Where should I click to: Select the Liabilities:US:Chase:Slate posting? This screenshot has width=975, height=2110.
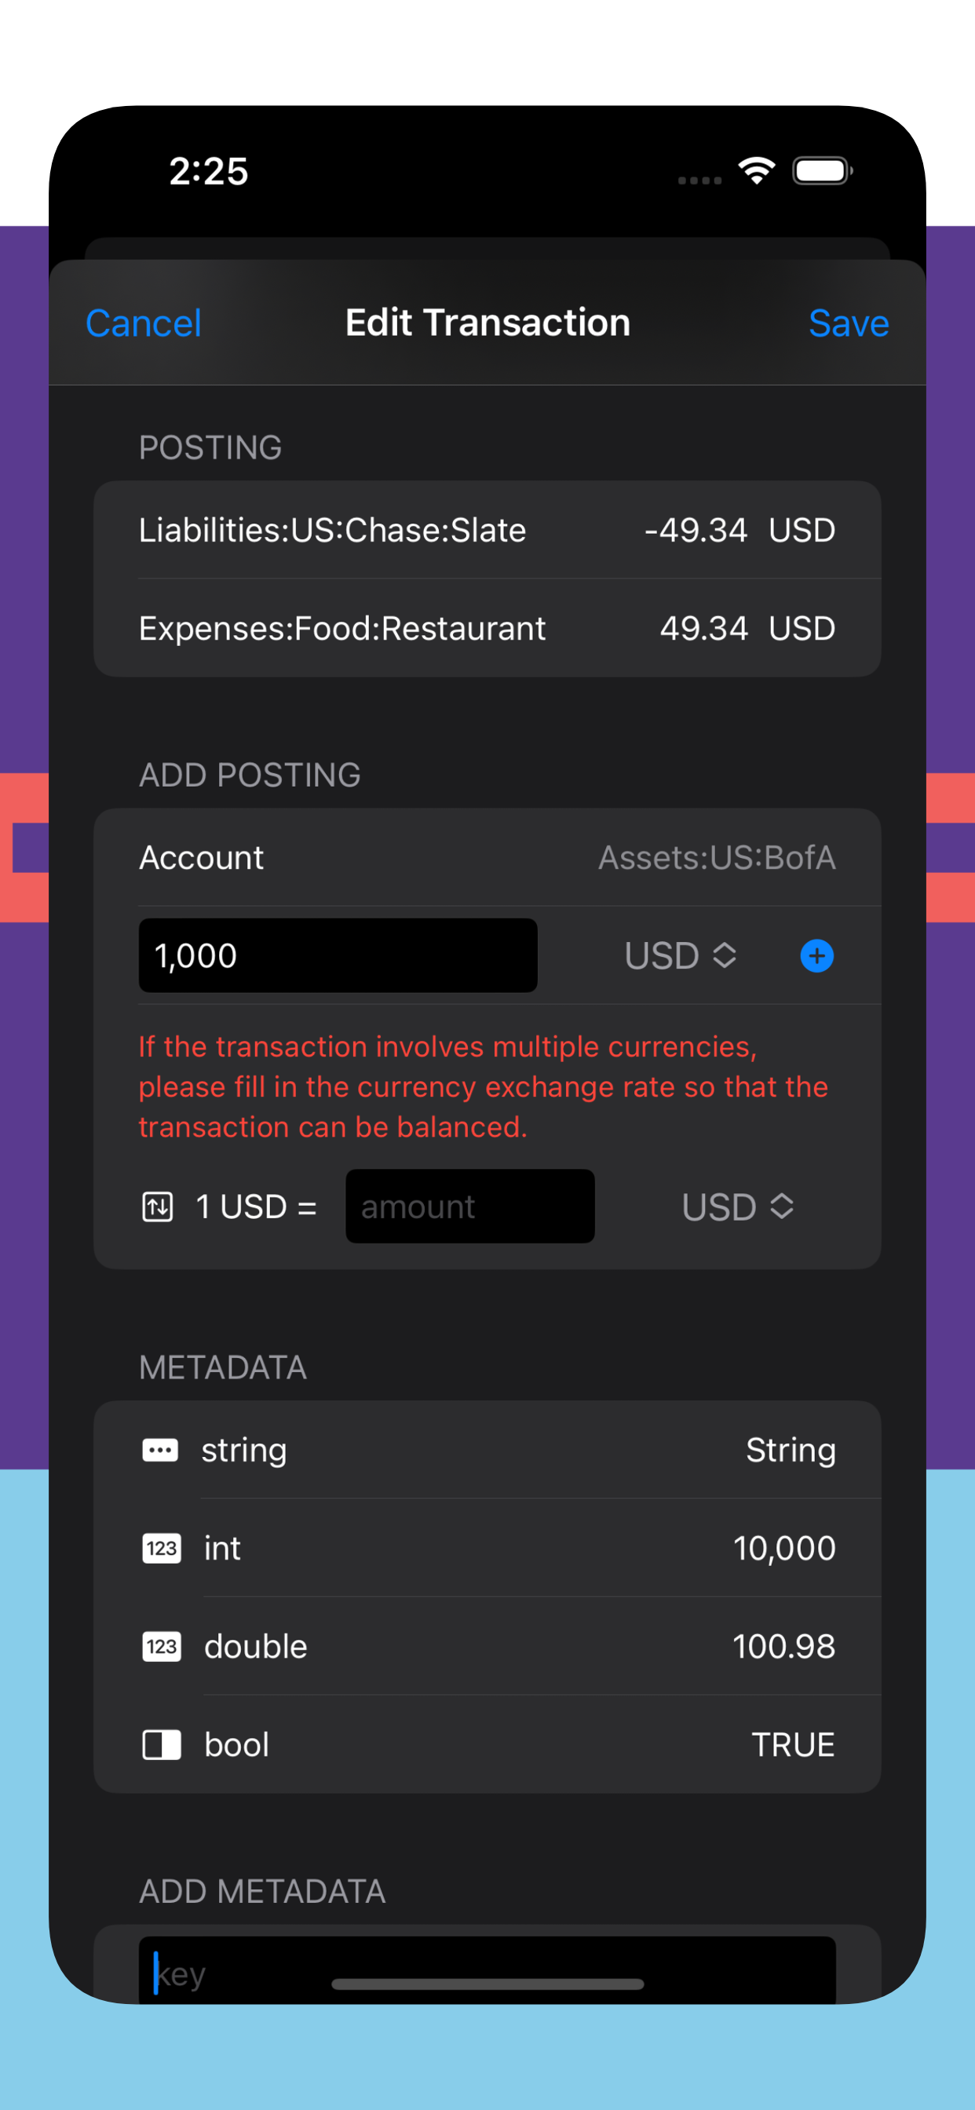(x=487, y=530)
